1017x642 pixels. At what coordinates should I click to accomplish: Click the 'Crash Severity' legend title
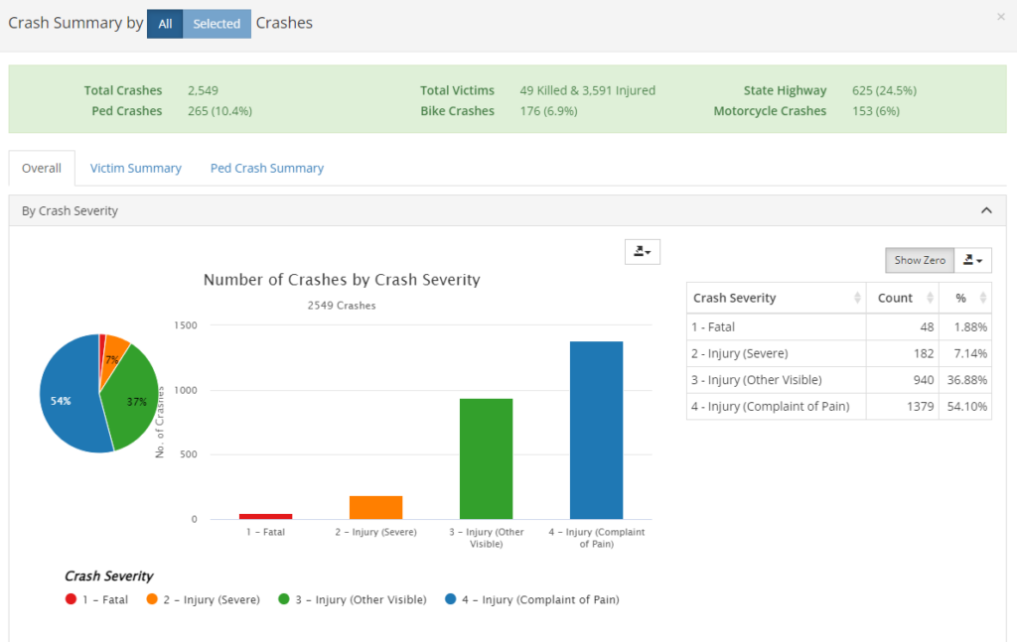click(109, 576)
